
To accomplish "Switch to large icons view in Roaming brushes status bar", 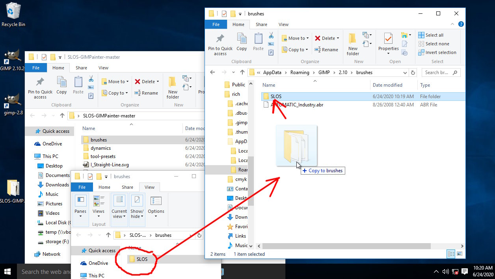I will point(459,254).
